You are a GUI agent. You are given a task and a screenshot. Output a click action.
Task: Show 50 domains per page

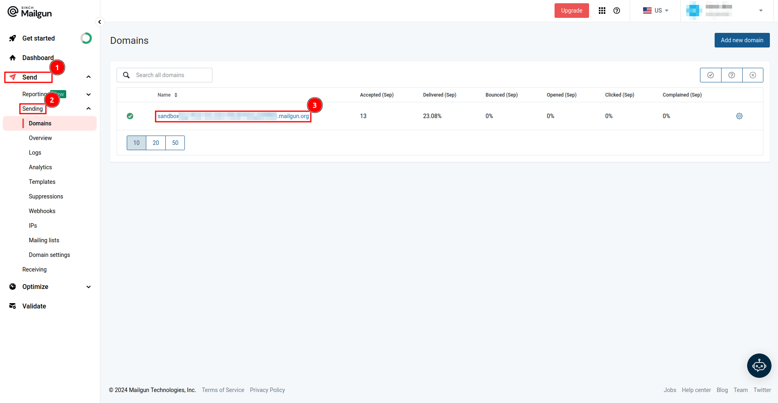tap(175, 143)
